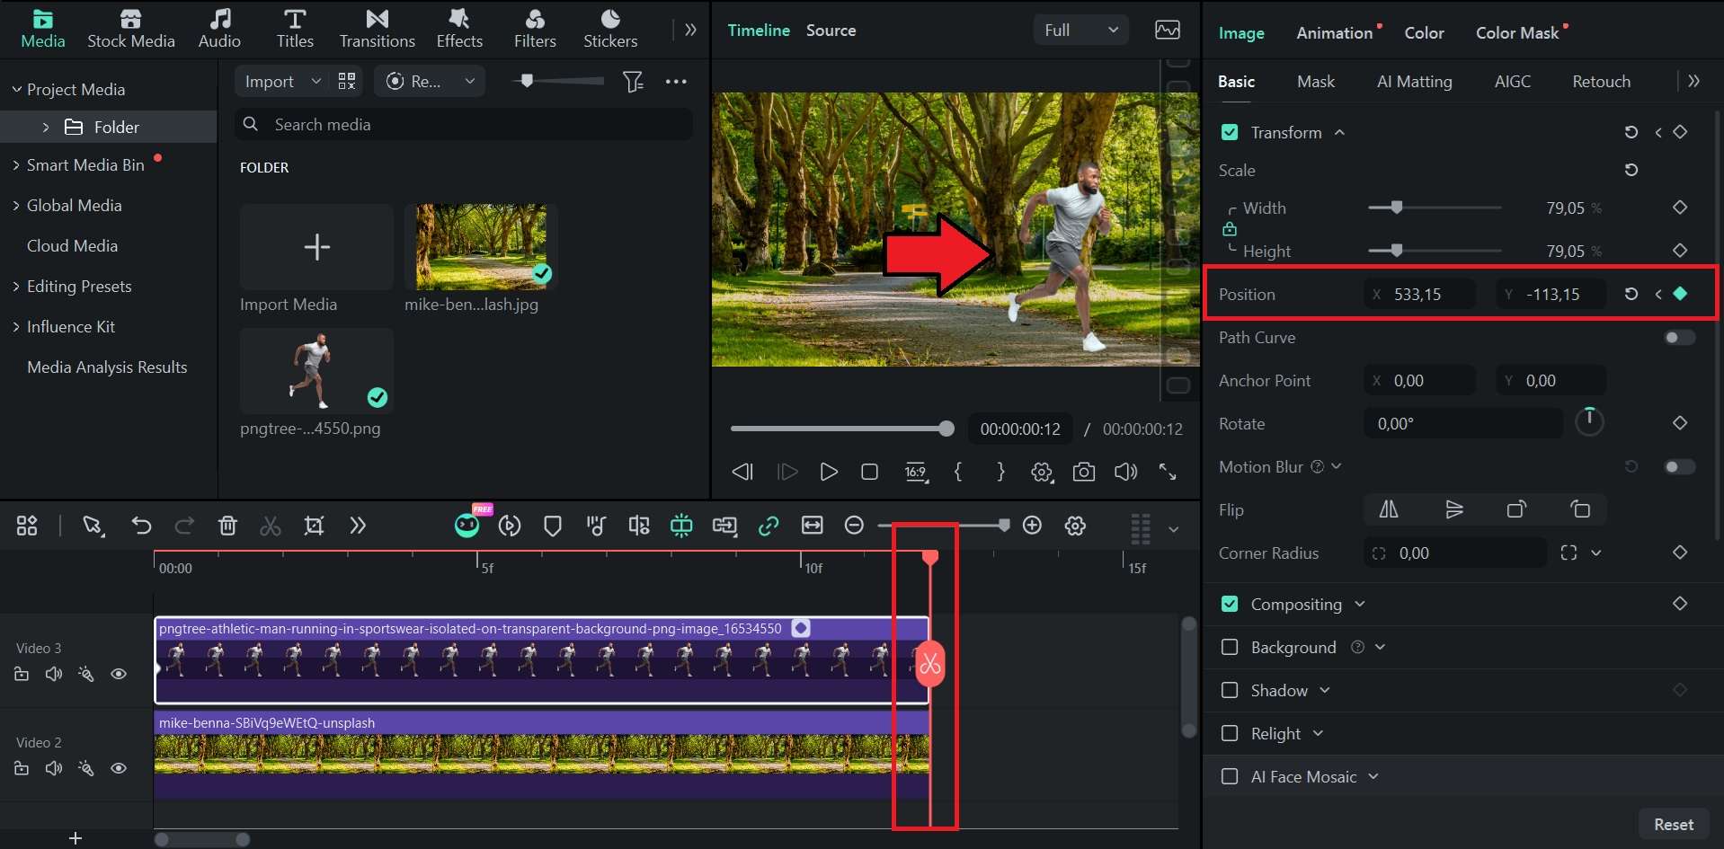Click the mark-in curly brace icon

coord(958,472)
